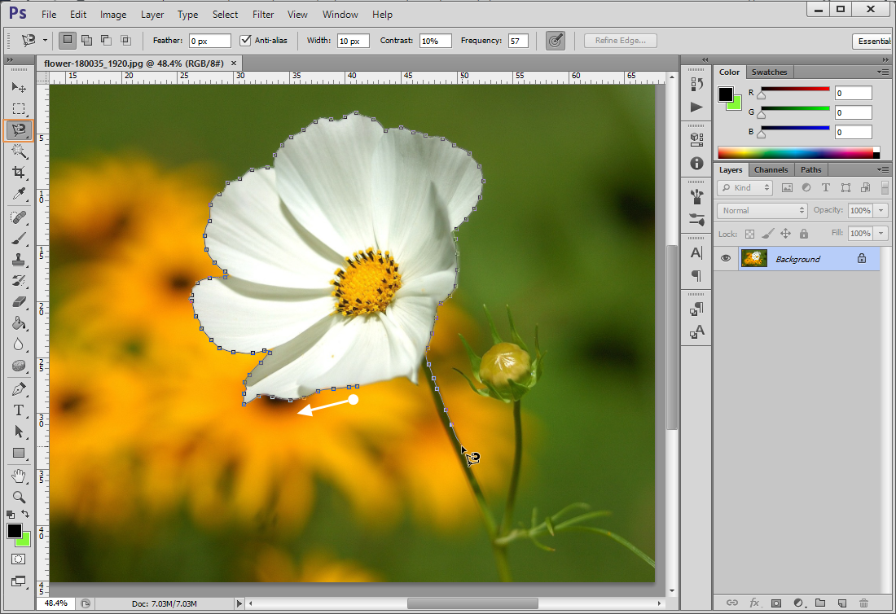Open the blend mode Normal dropdown
896x614 pixels.
[762, 210]
